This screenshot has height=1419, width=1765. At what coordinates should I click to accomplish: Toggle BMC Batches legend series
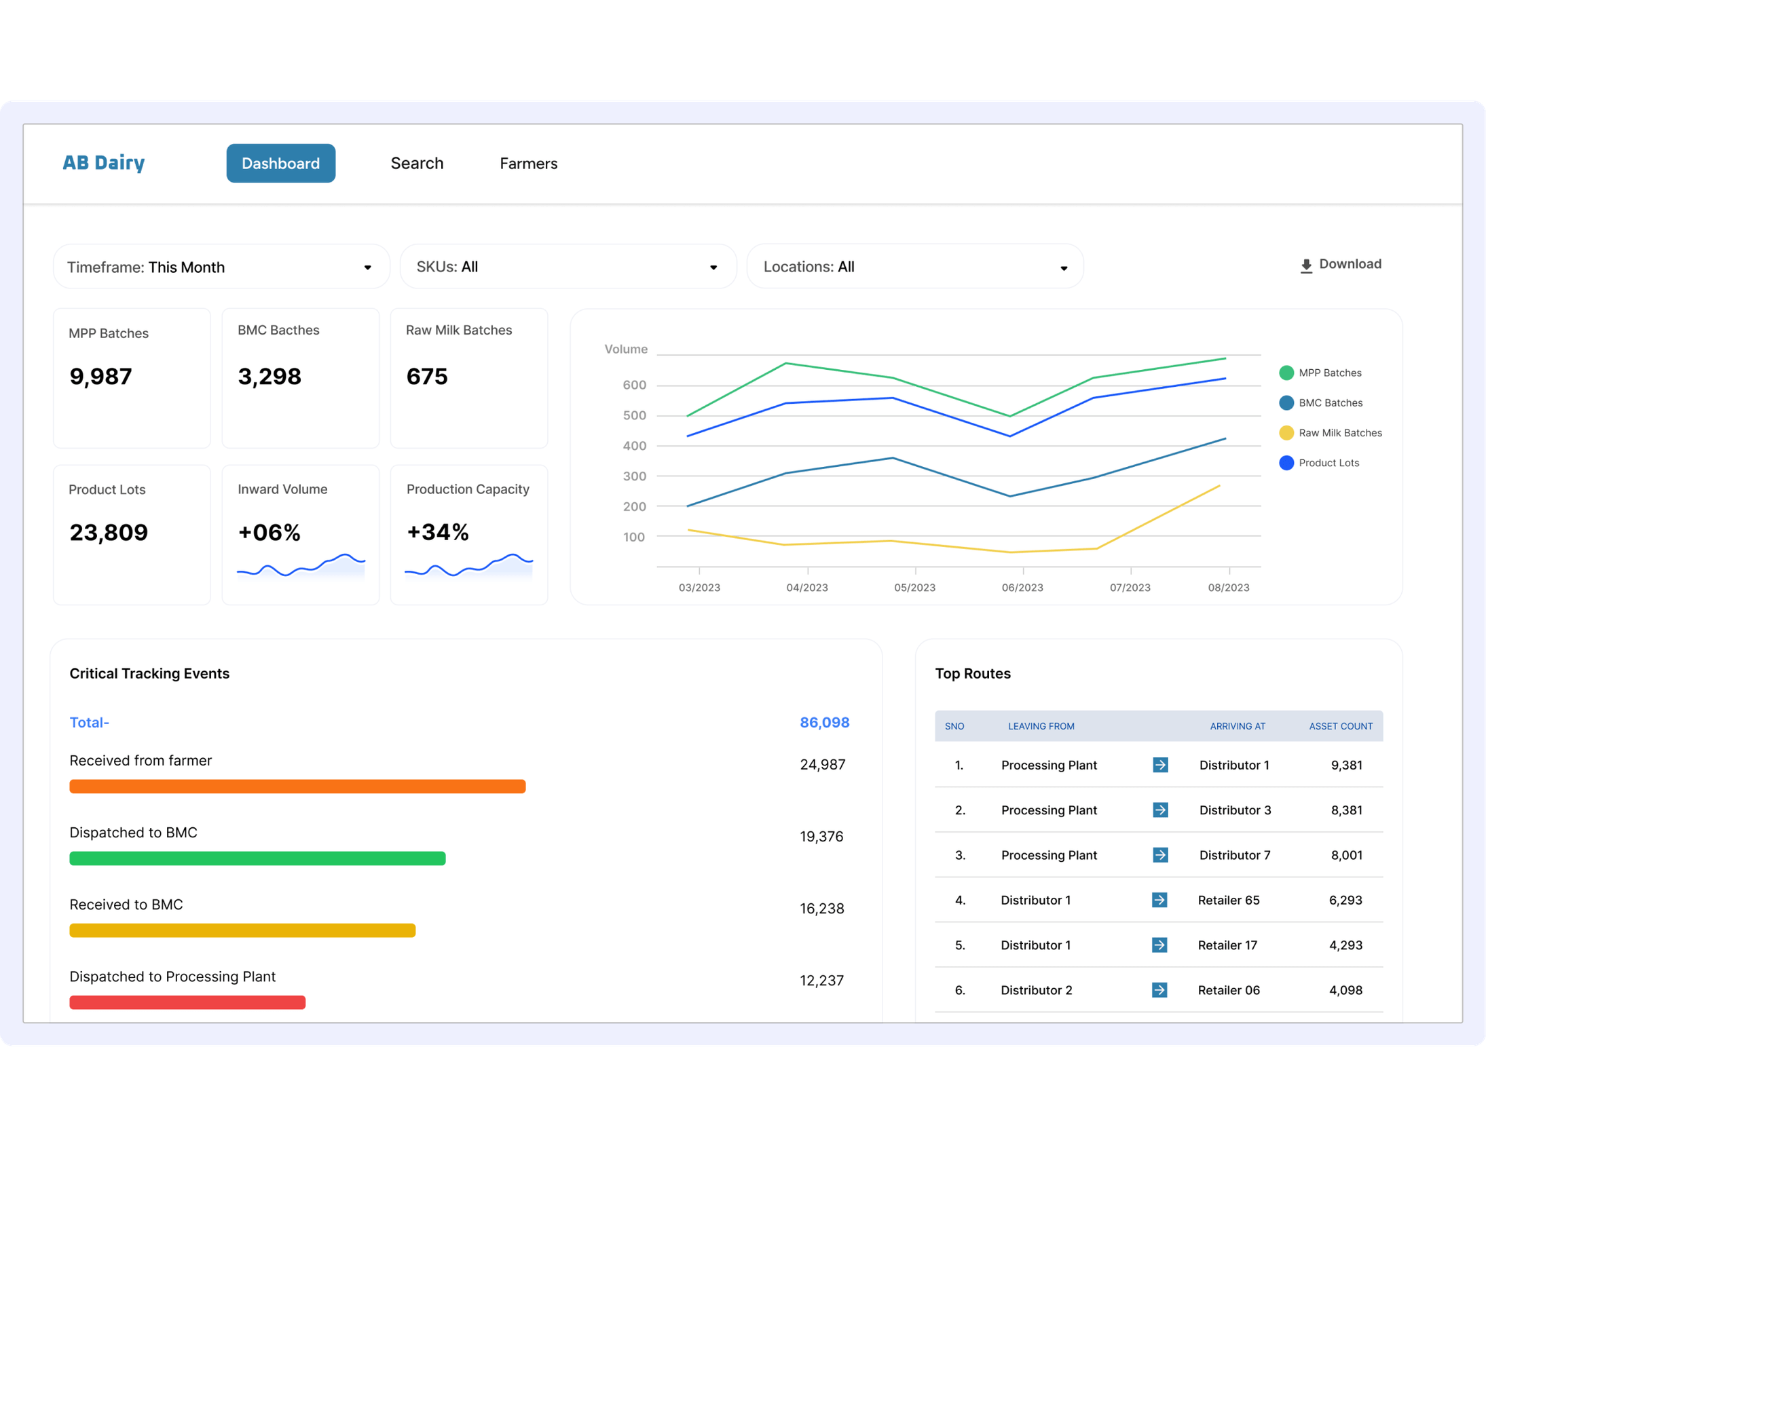pyautogui.click(x=1286, y=402)
